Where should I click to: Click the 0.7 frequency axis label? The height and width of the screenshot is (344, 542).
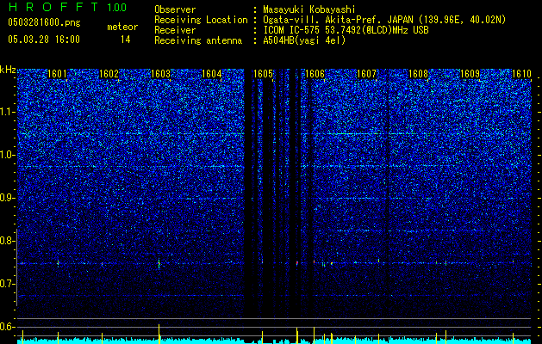coord(8,284)
